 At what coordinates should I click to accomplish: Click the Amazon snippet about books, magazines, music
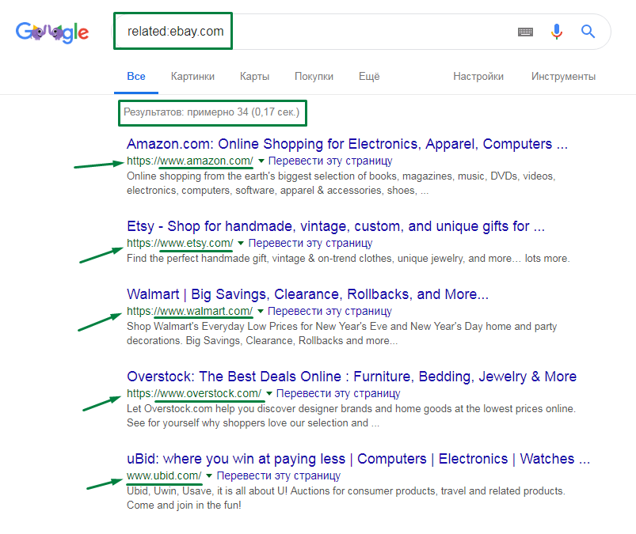point(341,183)
